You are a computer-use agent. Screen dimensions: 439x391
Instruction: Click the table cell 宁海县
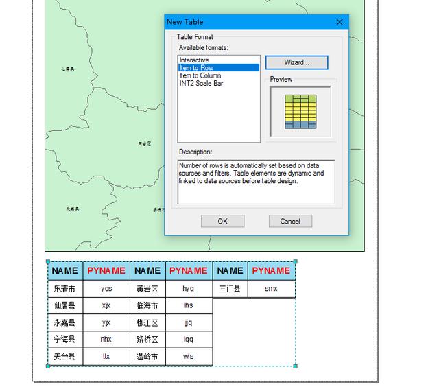coord(64,340)
